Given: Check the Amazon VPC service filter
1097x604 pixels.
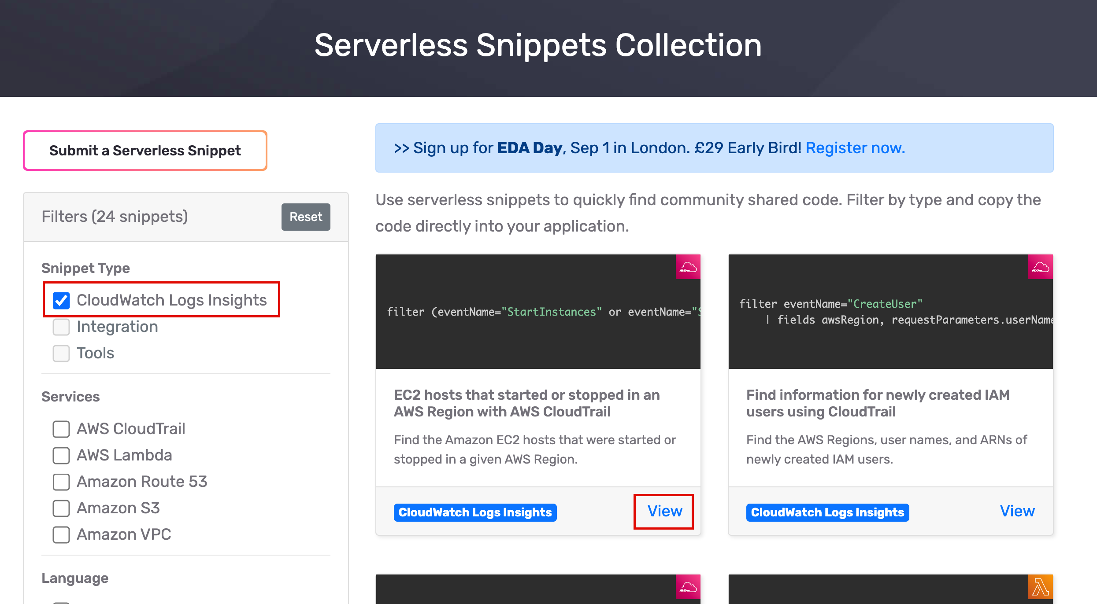Looking at the screenshot, I should (61, 534).
